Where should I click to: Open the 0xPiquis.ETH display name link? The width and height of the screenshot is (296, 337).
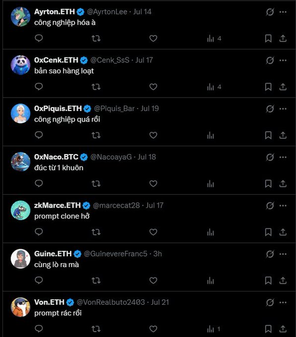(58, 109)
